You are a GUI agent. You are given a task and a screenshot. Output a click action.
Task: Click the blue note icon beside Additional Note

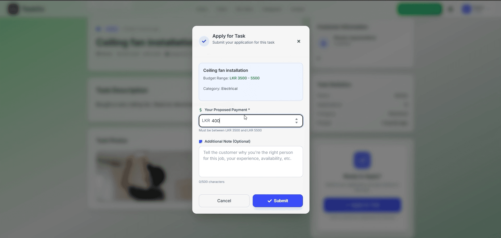coord(201,142)
